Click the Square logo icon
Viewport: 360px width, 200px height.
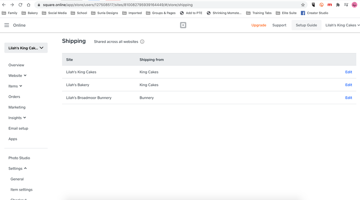[183, 25]
